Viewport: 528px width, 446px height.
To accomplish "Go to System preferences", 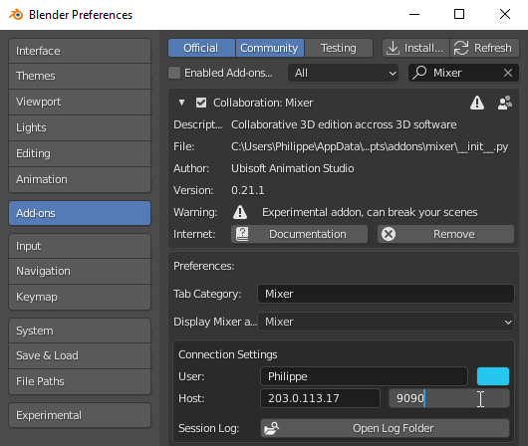I will (x=80, y=331).
